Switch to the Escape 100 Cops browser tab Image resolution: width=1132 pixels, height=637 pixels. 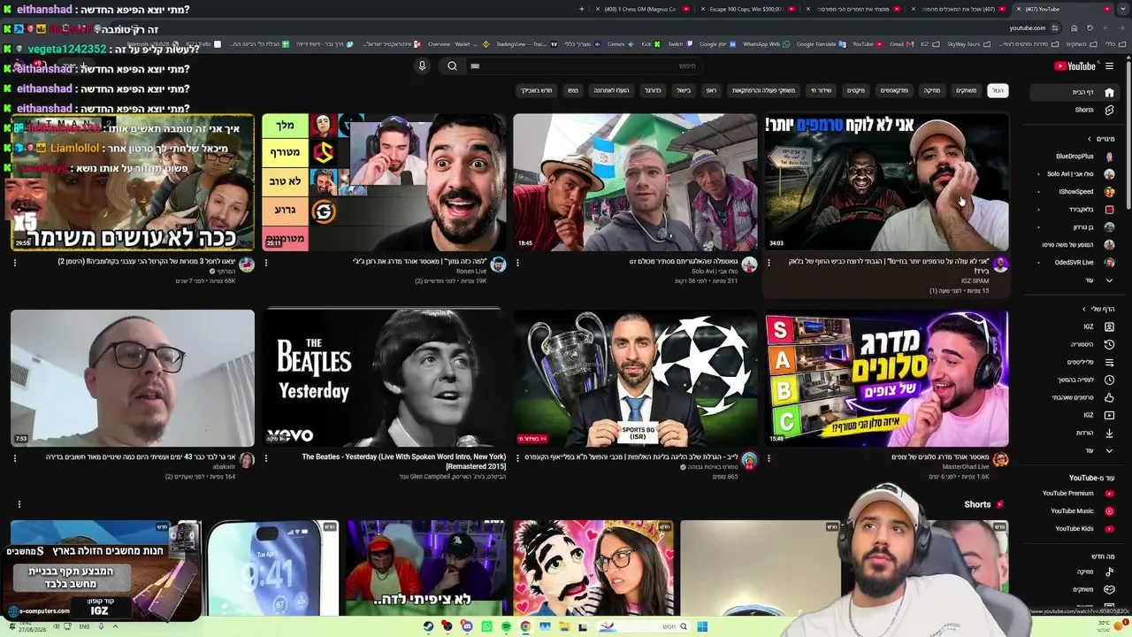click(x=749, y=9)
